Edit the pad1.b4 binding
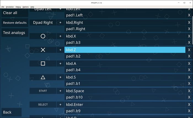This screenshot has width=193, height=118. coord(125,70)
